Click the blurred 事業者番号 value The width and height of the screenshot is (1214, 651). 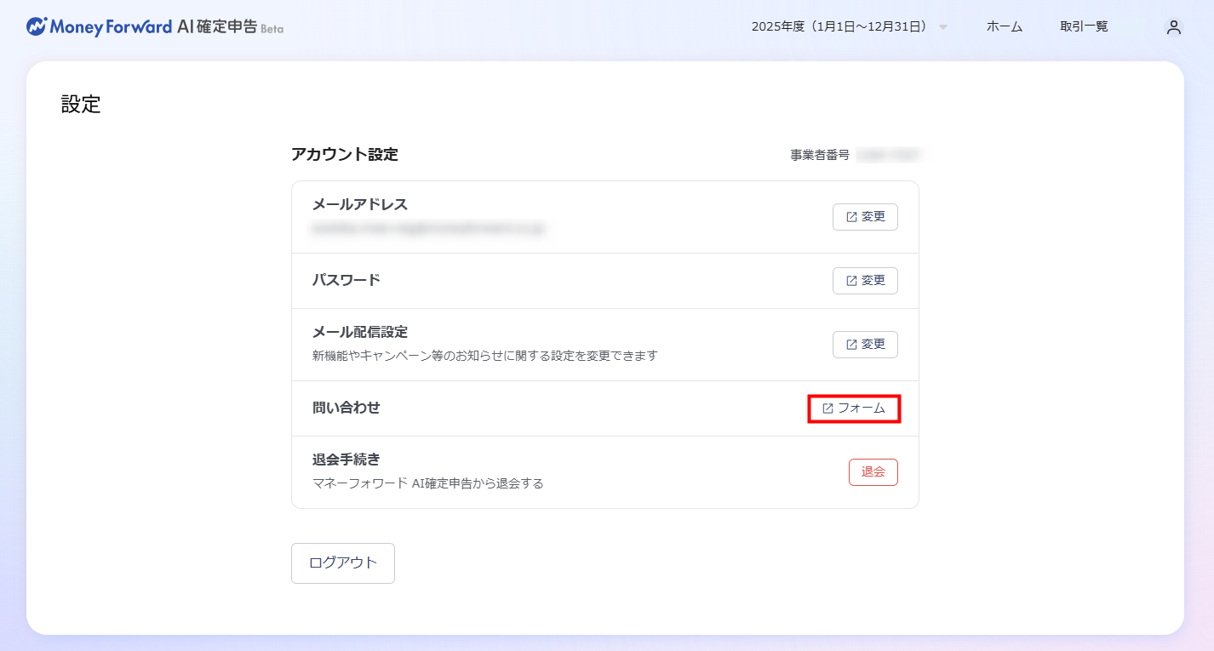[x=889, y=155]
